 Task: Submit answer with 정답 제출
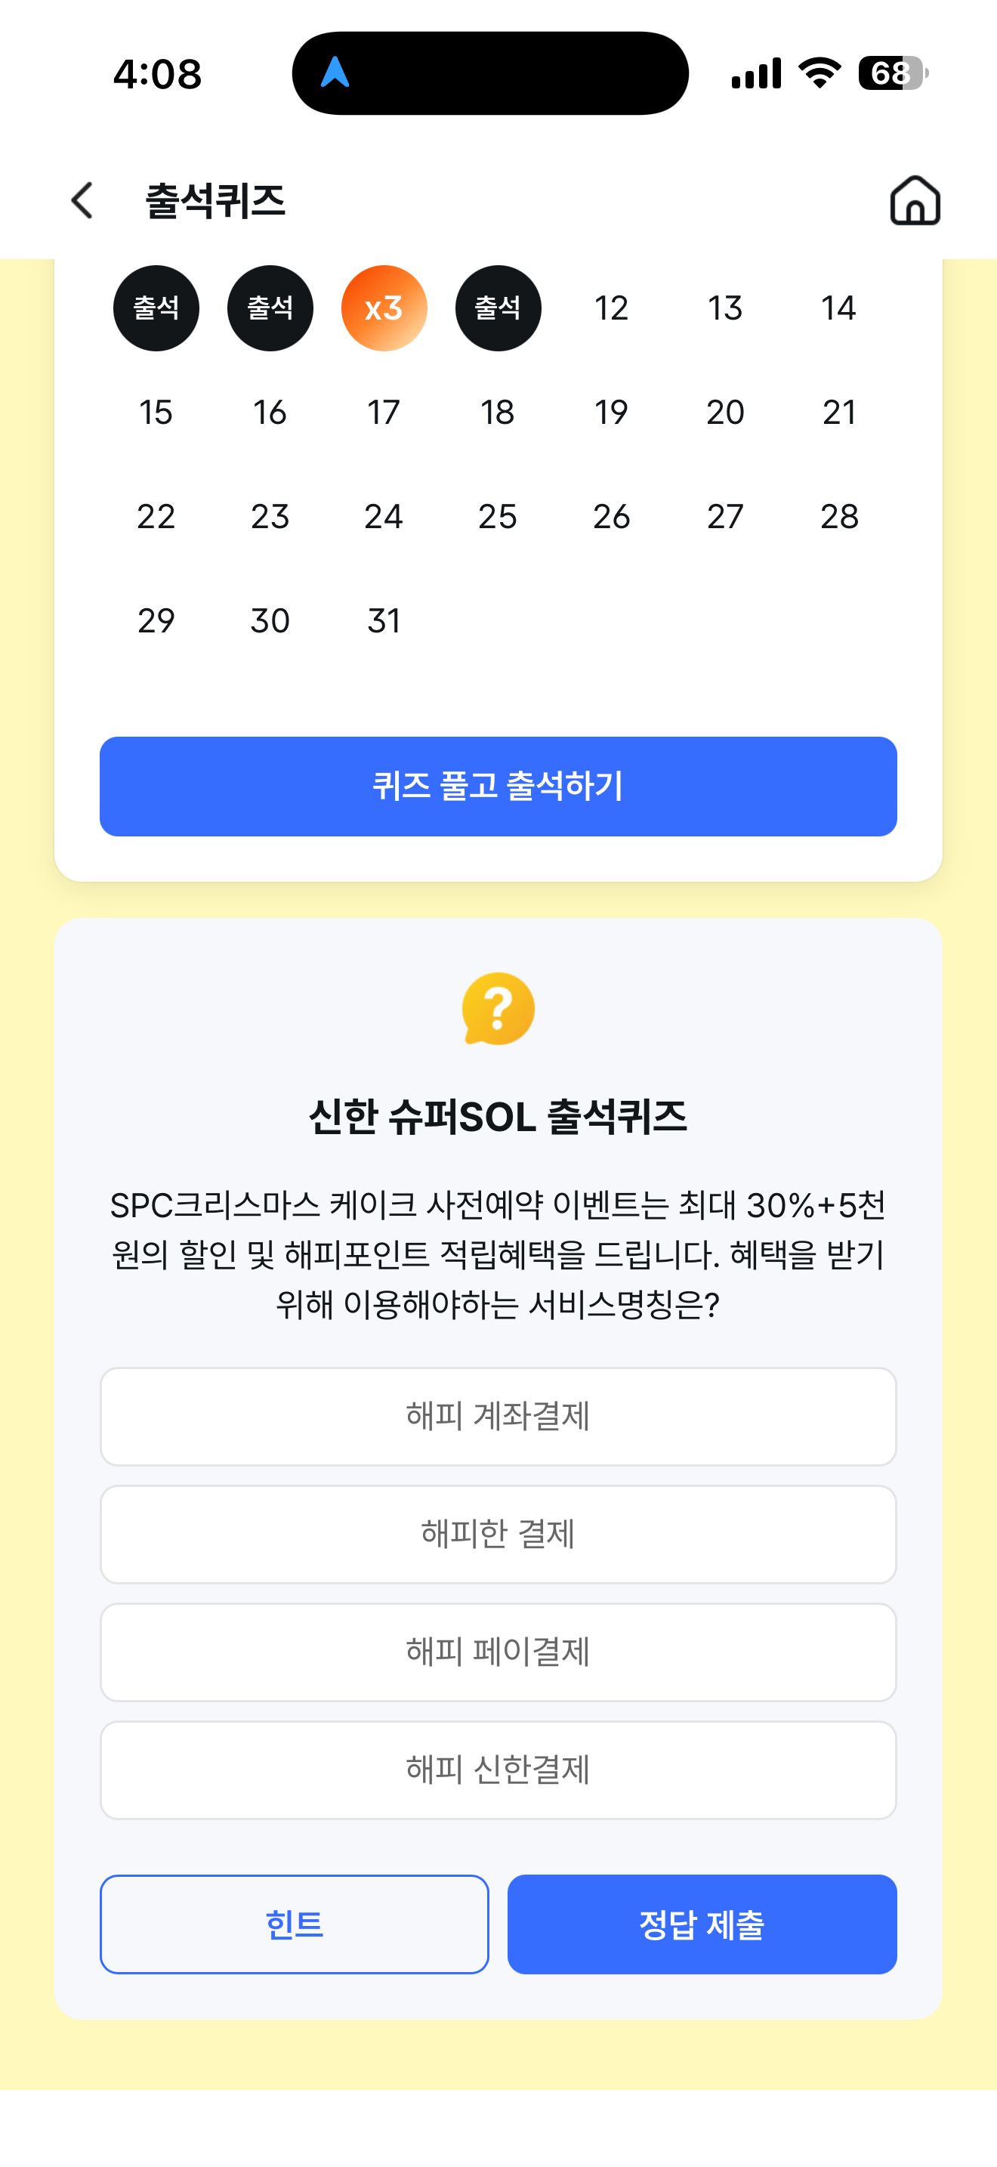click(x=702, y=1924)
